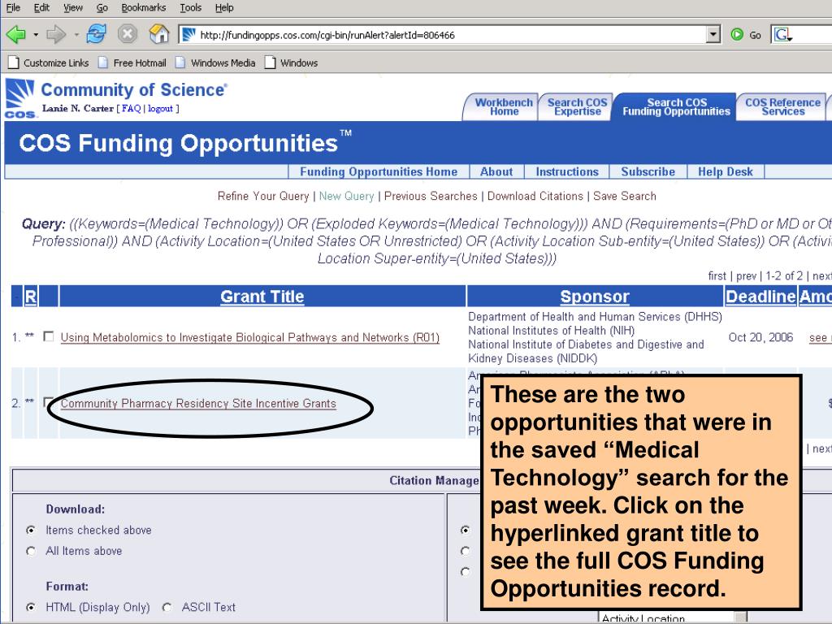Sort results by Sponsor header
Viewport: 832px width, 624px height.
[x=594, y=297]
